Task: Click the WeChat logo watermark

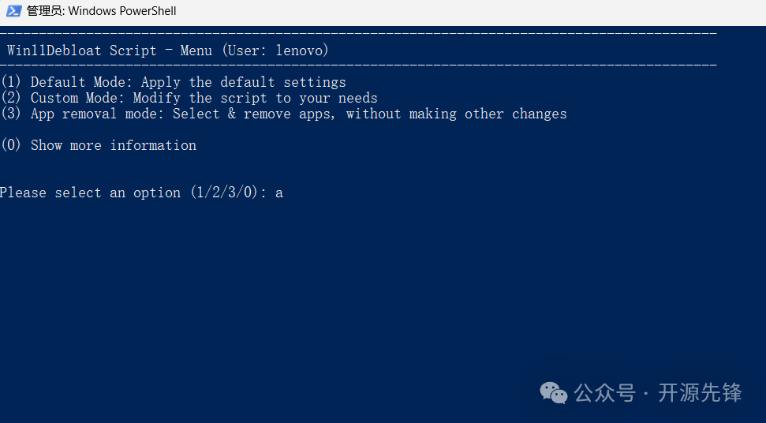Action: (x=554, y=393)
